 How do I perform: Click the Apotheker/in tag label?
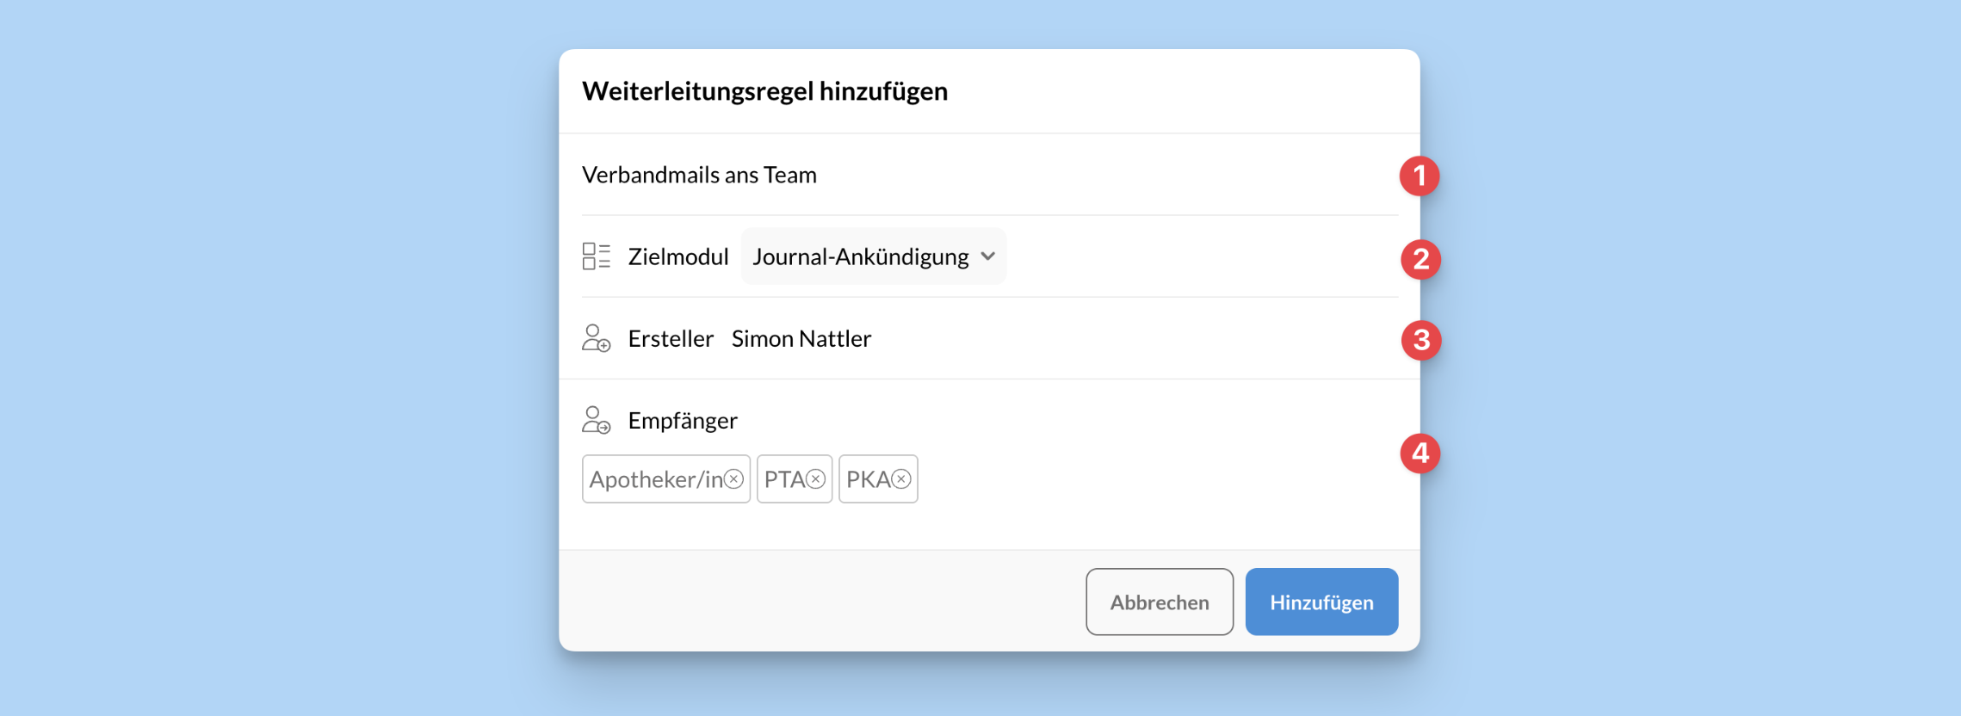pyautogui.click(x=656, y=479)
